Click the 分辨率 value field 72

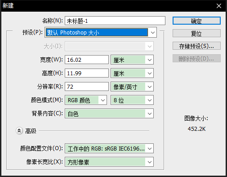coord(87,86)
